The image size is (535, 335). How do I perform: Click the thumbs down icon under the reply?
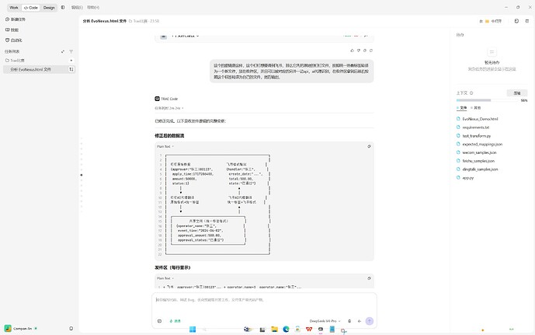coord(359,51)
